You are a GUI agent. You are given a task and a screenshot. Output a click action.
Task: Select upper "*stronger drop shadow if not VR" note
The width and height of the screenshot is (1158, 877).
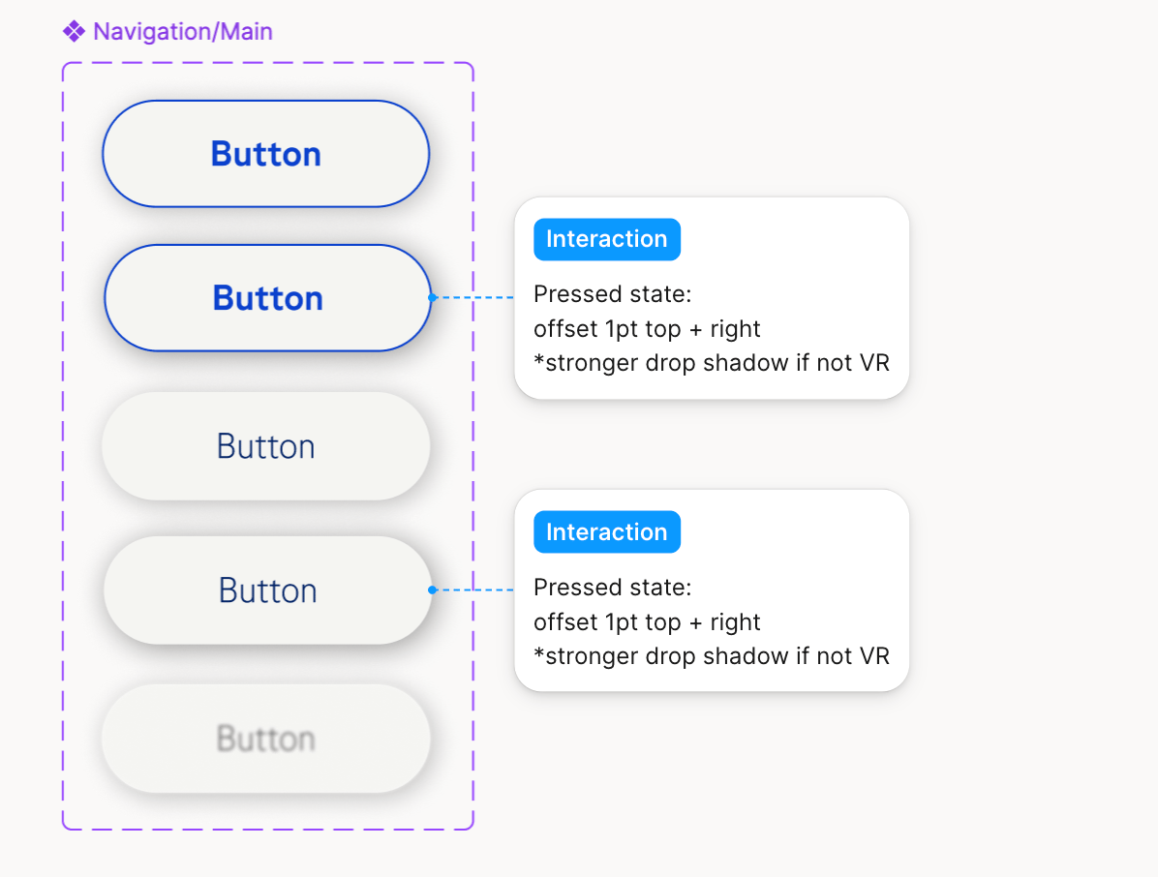(x=712, y=362)
